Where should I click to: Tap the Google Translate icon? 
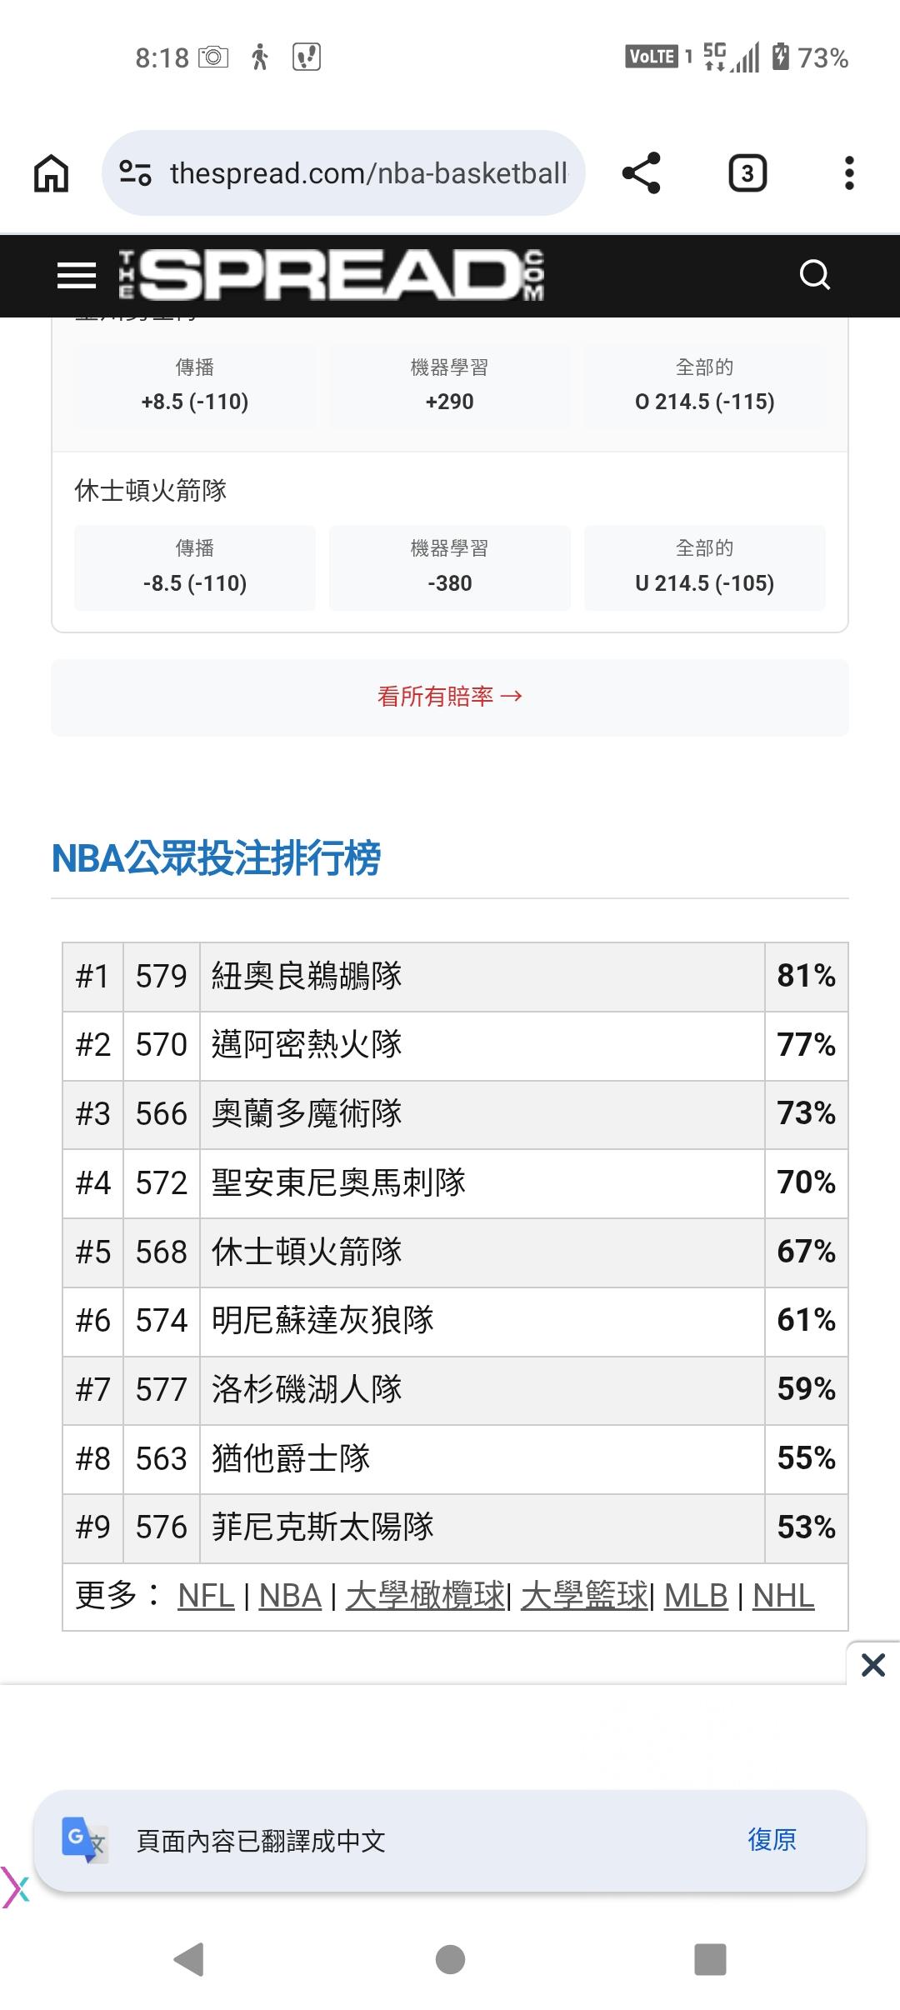(83, 1839)
